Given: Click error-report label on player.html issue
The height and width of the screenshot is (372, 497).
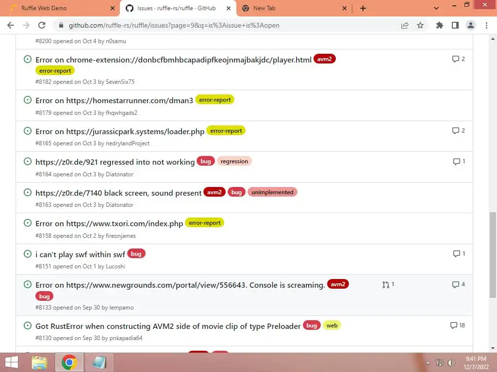Looking at the screenshot, I should tap(55, 71).
